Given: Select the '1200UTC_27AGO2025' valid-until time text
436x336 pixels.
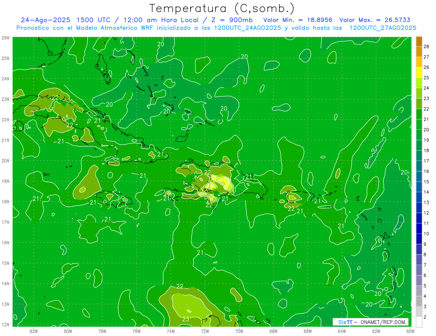Looking at the screenshot, I should pos(383,28).
